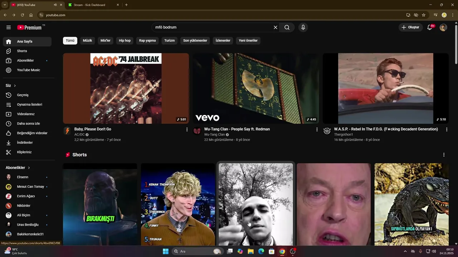Go to Ana Sayfa in sidebar
Screen dimensions: 458x257
click(27, 41)
